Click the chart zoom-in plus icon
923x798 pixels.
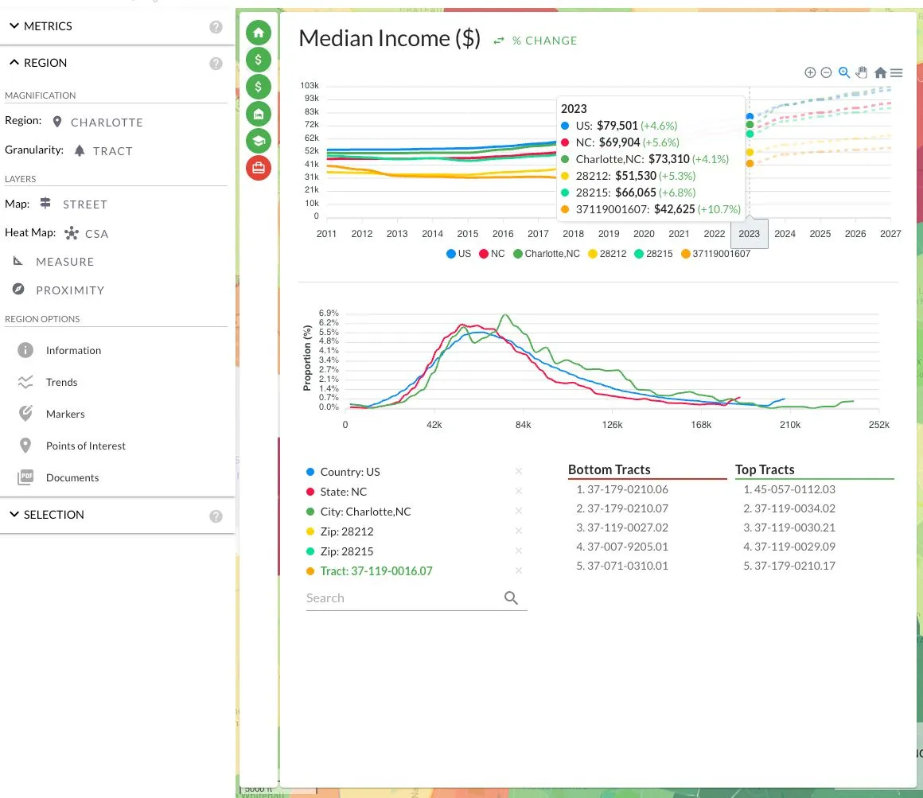(810, 72)
